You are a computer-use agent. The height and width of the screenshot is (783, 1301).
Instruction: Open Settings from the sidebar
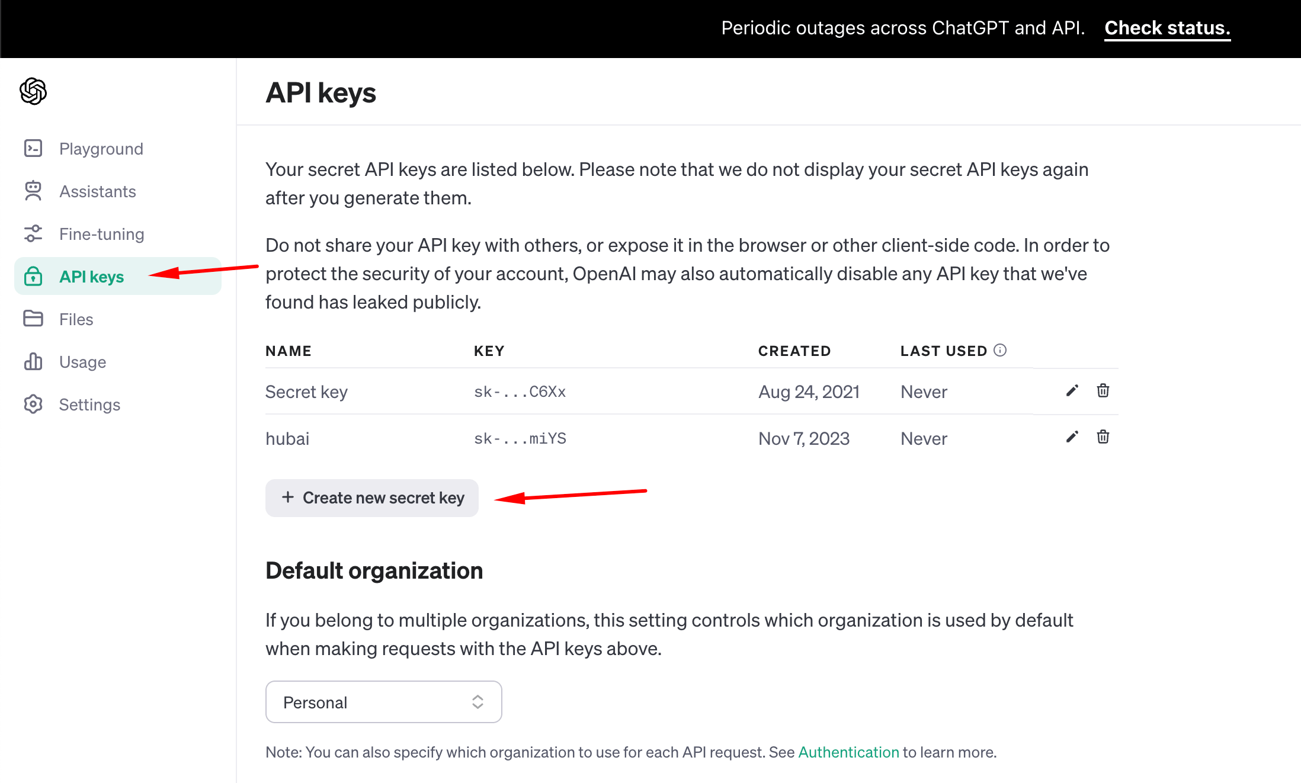coord(90,404)
